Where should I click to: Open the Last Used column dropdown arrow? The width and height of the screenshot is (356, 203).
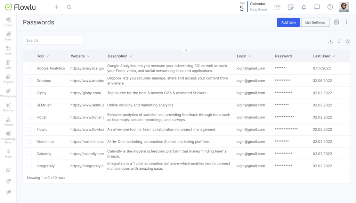point(334,56)
